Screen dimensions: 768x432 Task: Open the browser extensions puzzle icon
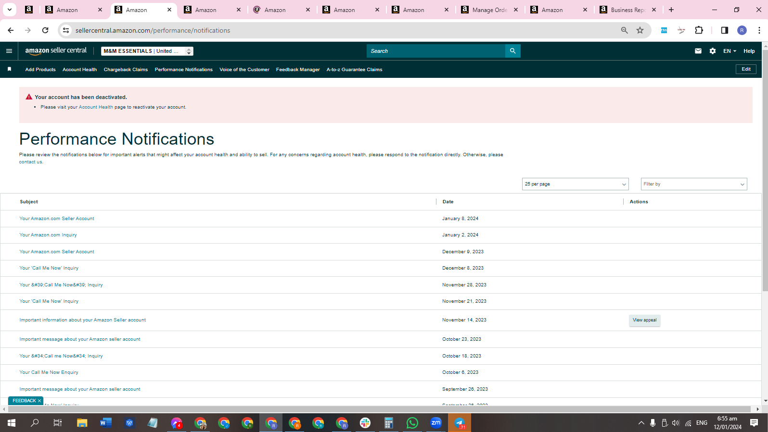click(699, 30)
